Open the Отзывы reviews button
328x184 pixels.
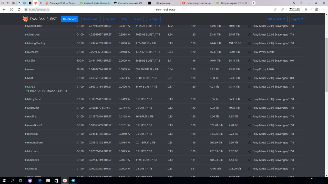coord(295,9)
